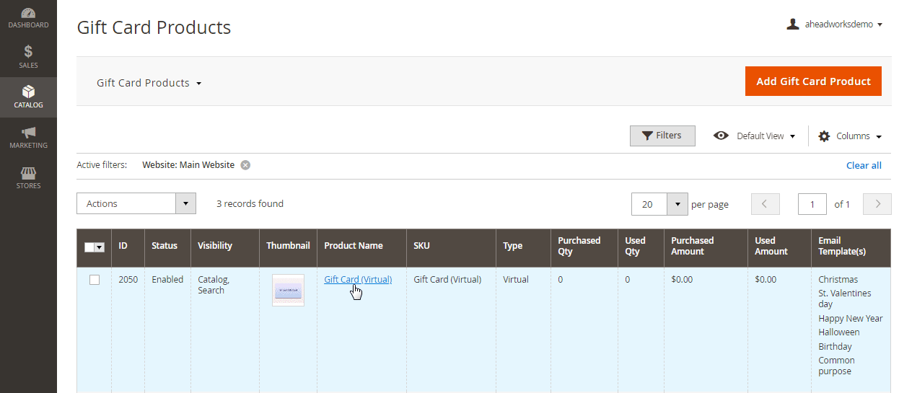The width and height of the screenshot is (899, 393).
Task: Sort by the Product Name column header
Action: tap(361, 248)
